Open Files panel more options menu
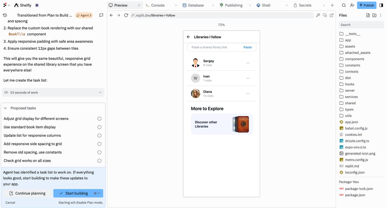The width and height of the screenshot is (386, 208). coord(381,15)
